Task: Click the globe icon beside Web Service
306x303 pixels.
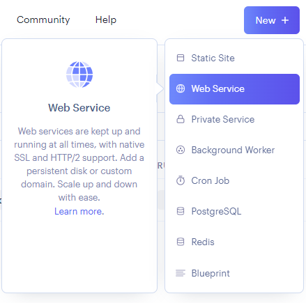Action: click(181, 88)
